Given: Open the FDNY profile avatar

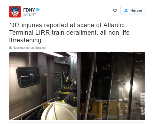Looking at the screenshot, I should click(x=15, y=12).
